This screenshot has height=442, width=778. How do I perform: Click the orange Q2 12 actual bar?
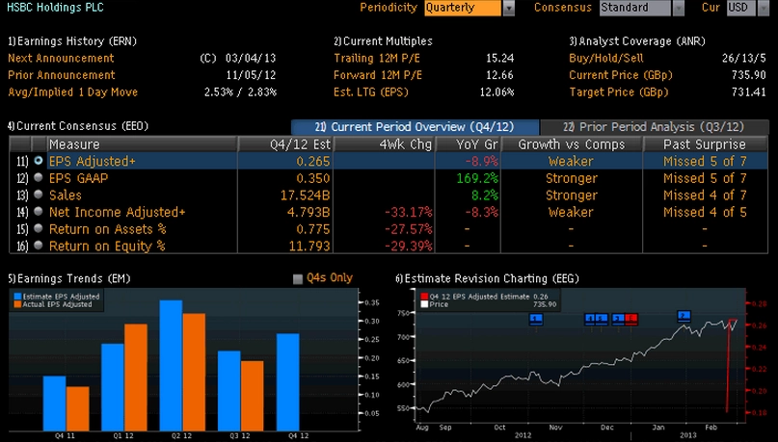(x=194, y=372)
